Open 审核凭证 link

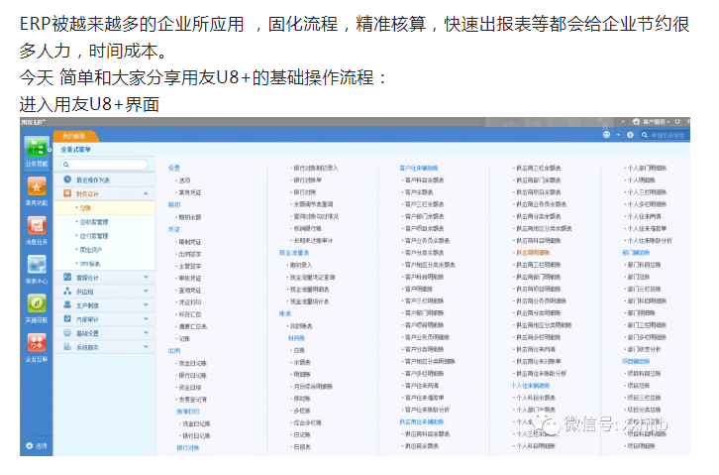[x=190, y=278]
